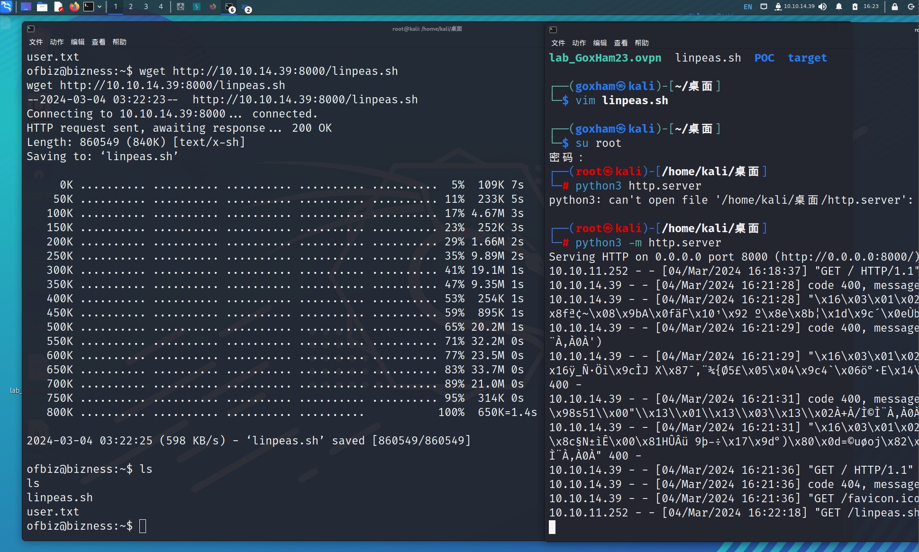Image resolution: width=919 pixels, height=552 pixels.
Task: Click the 'su root' command line
Action: pyautogui.click(x=598, y=143)
